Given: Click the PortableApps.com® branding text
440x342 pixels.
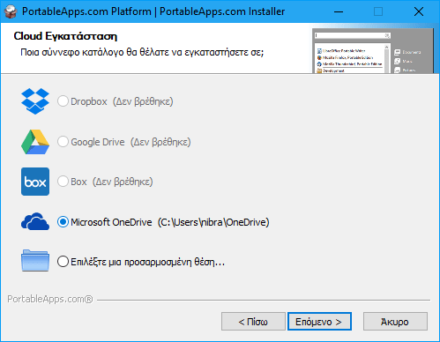Looking at the screenshot, I should [x=50, y=299].
